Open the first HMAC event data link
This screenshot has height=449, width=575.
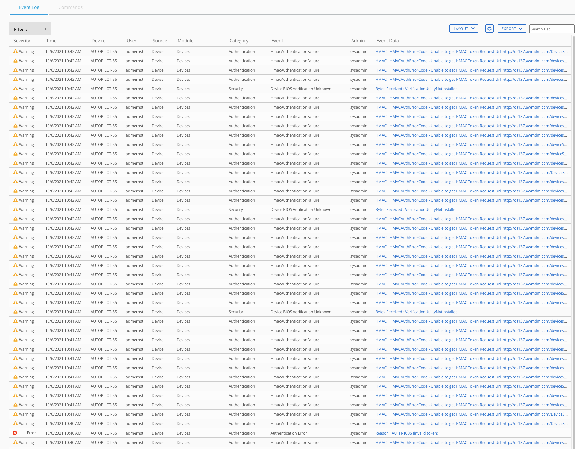(x=471, y=52)
